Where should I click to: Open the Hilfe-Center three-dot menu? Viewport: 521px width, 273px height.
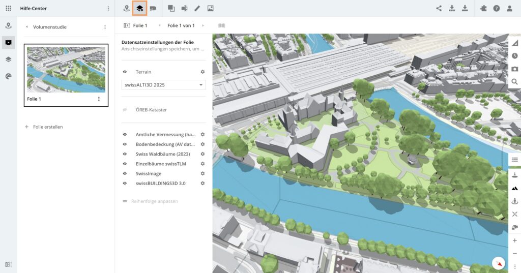point(108,8)
